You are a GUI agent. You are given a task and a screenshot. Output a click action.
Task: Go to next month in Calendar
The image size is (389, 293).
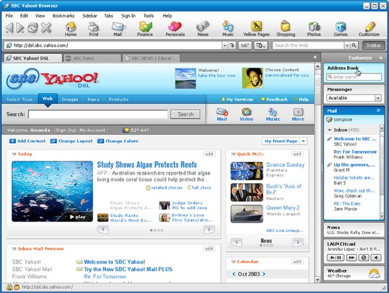click(264, 274)
